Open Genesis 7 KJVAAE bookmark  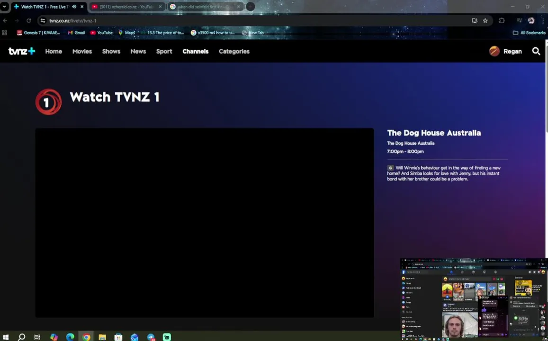click(x=38, y=33)
